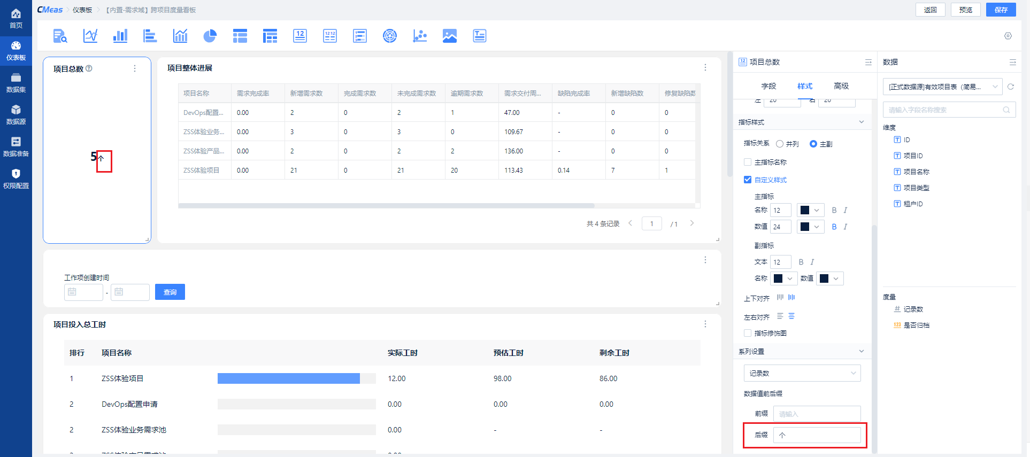1030x457 pixels.
Task: Enable 主指标名称 checkbox
Action: coord(748,162)
